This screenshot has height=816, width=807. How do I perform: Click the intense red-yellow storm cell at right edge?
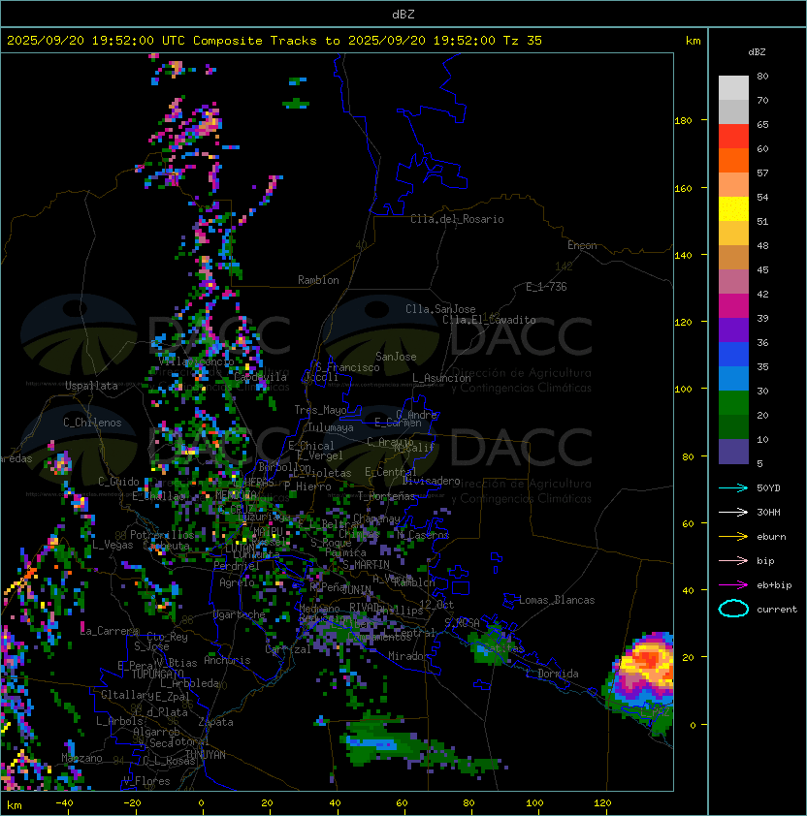click(646, 663)
